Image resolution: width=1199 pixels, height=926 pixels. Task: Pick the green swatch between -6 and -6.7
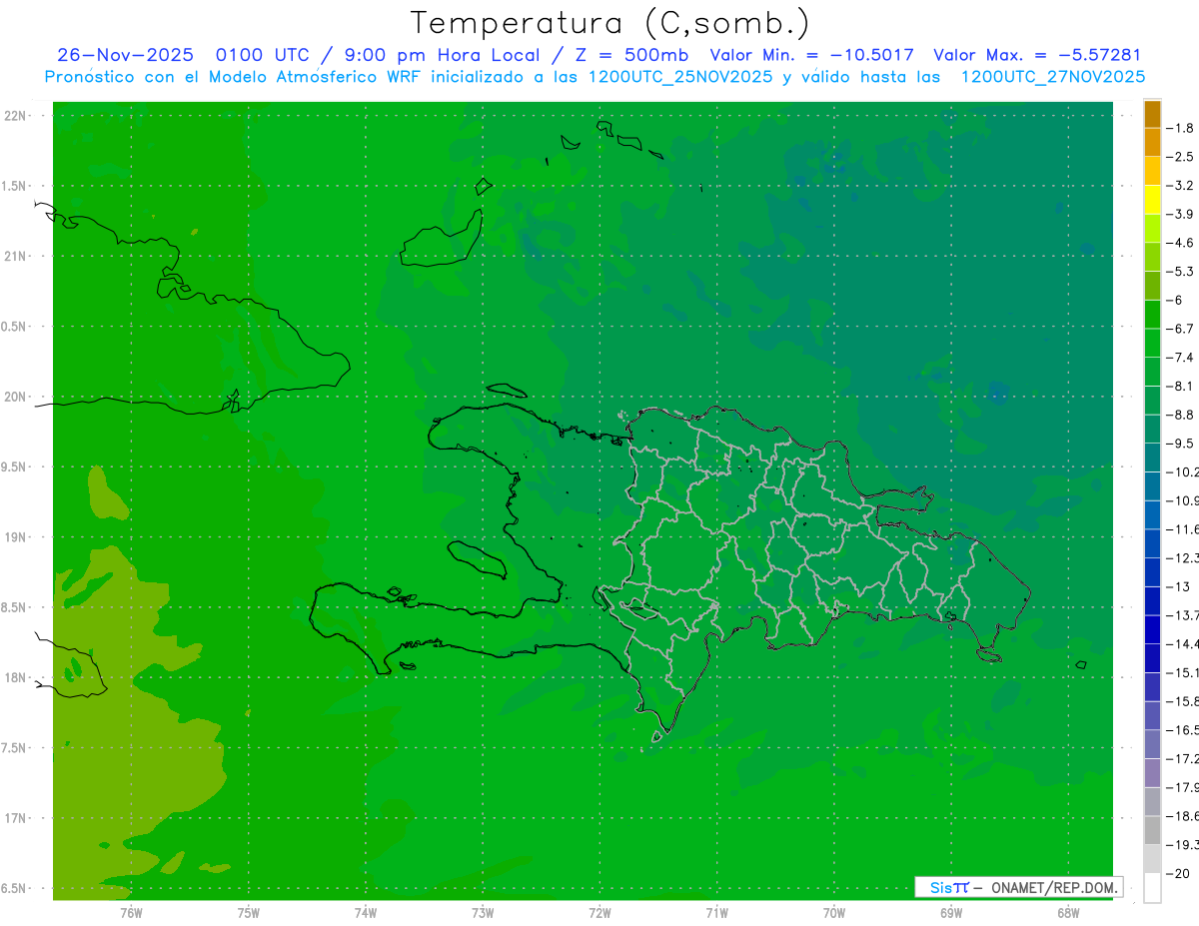pos(1152,315)
